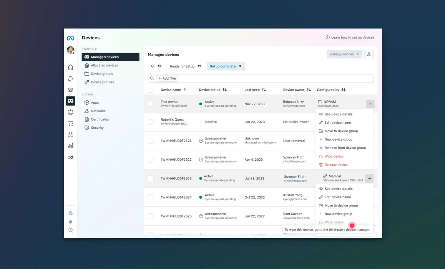The image size is (445, 269).
Task: Click the download export icon button
Action: [x=369, y=54]
